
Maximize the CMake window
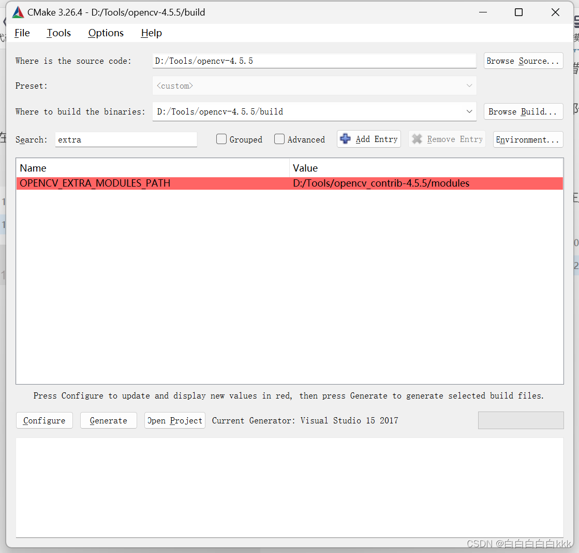click(518, 12)
